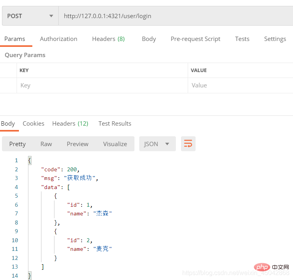
Task: Click the "data" key on line 4
Action: pos(51,187)
